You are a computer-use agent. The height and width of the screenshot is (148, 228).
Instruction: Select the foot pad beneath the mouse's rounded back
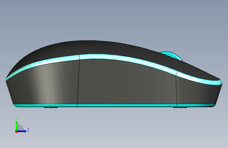51,107
